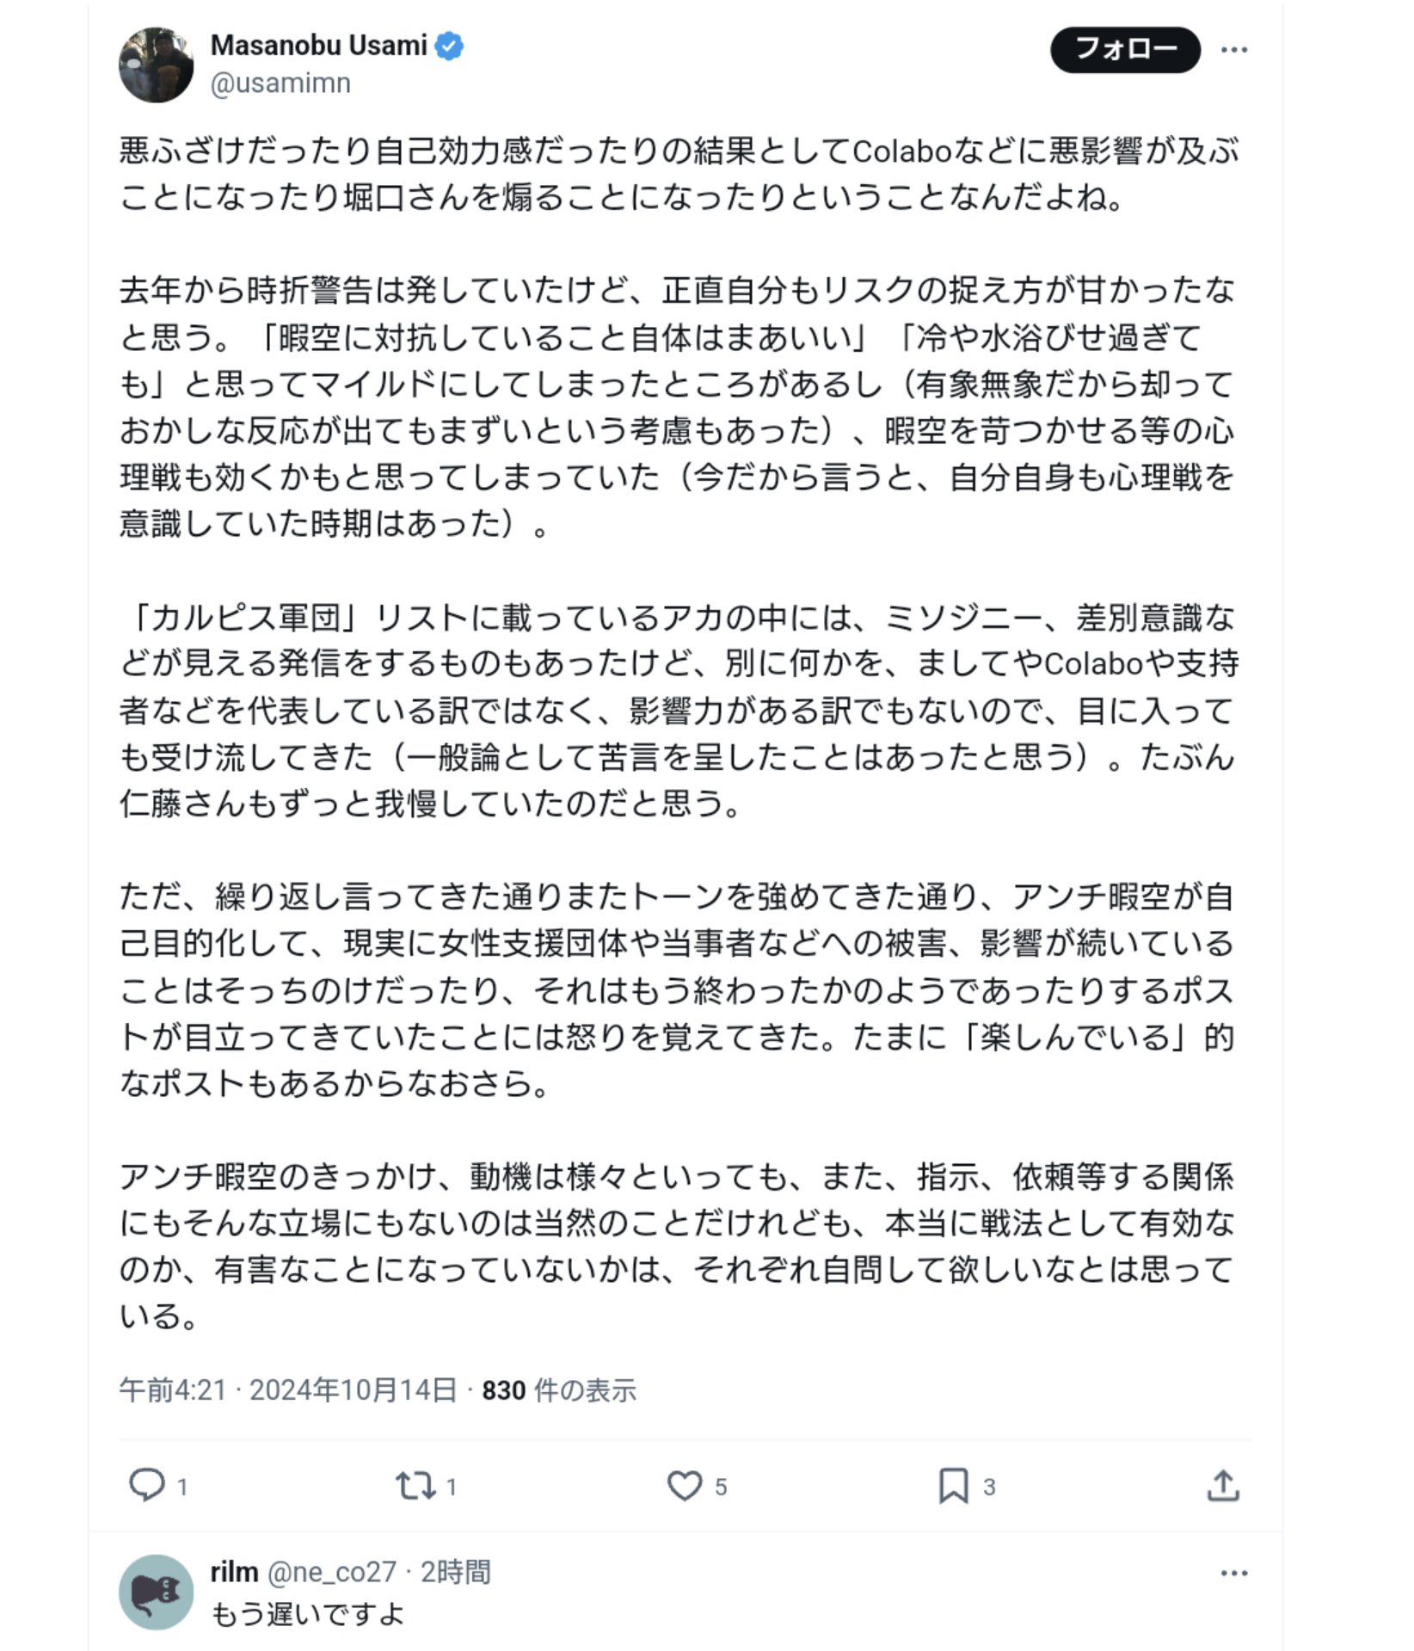Image resolution: width=1414 pixels, height=1651 pixels.
Task: Bookmark the post by Masanobu Usami
Action: pyautogui.click(x=953, y=1485)
